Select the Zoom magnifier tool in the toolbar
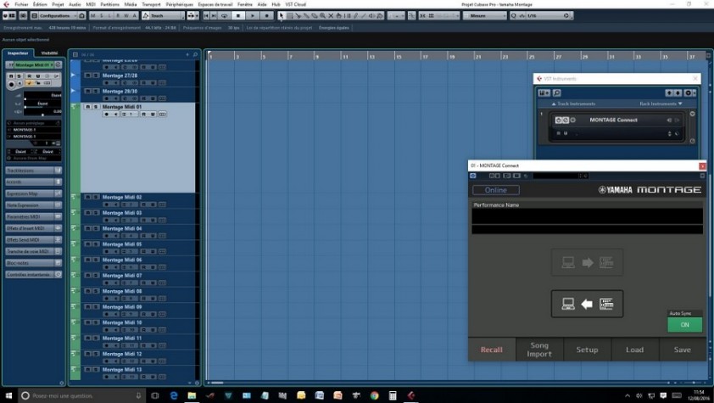Viewport: 714px width, 403px height. coord(322,15)
